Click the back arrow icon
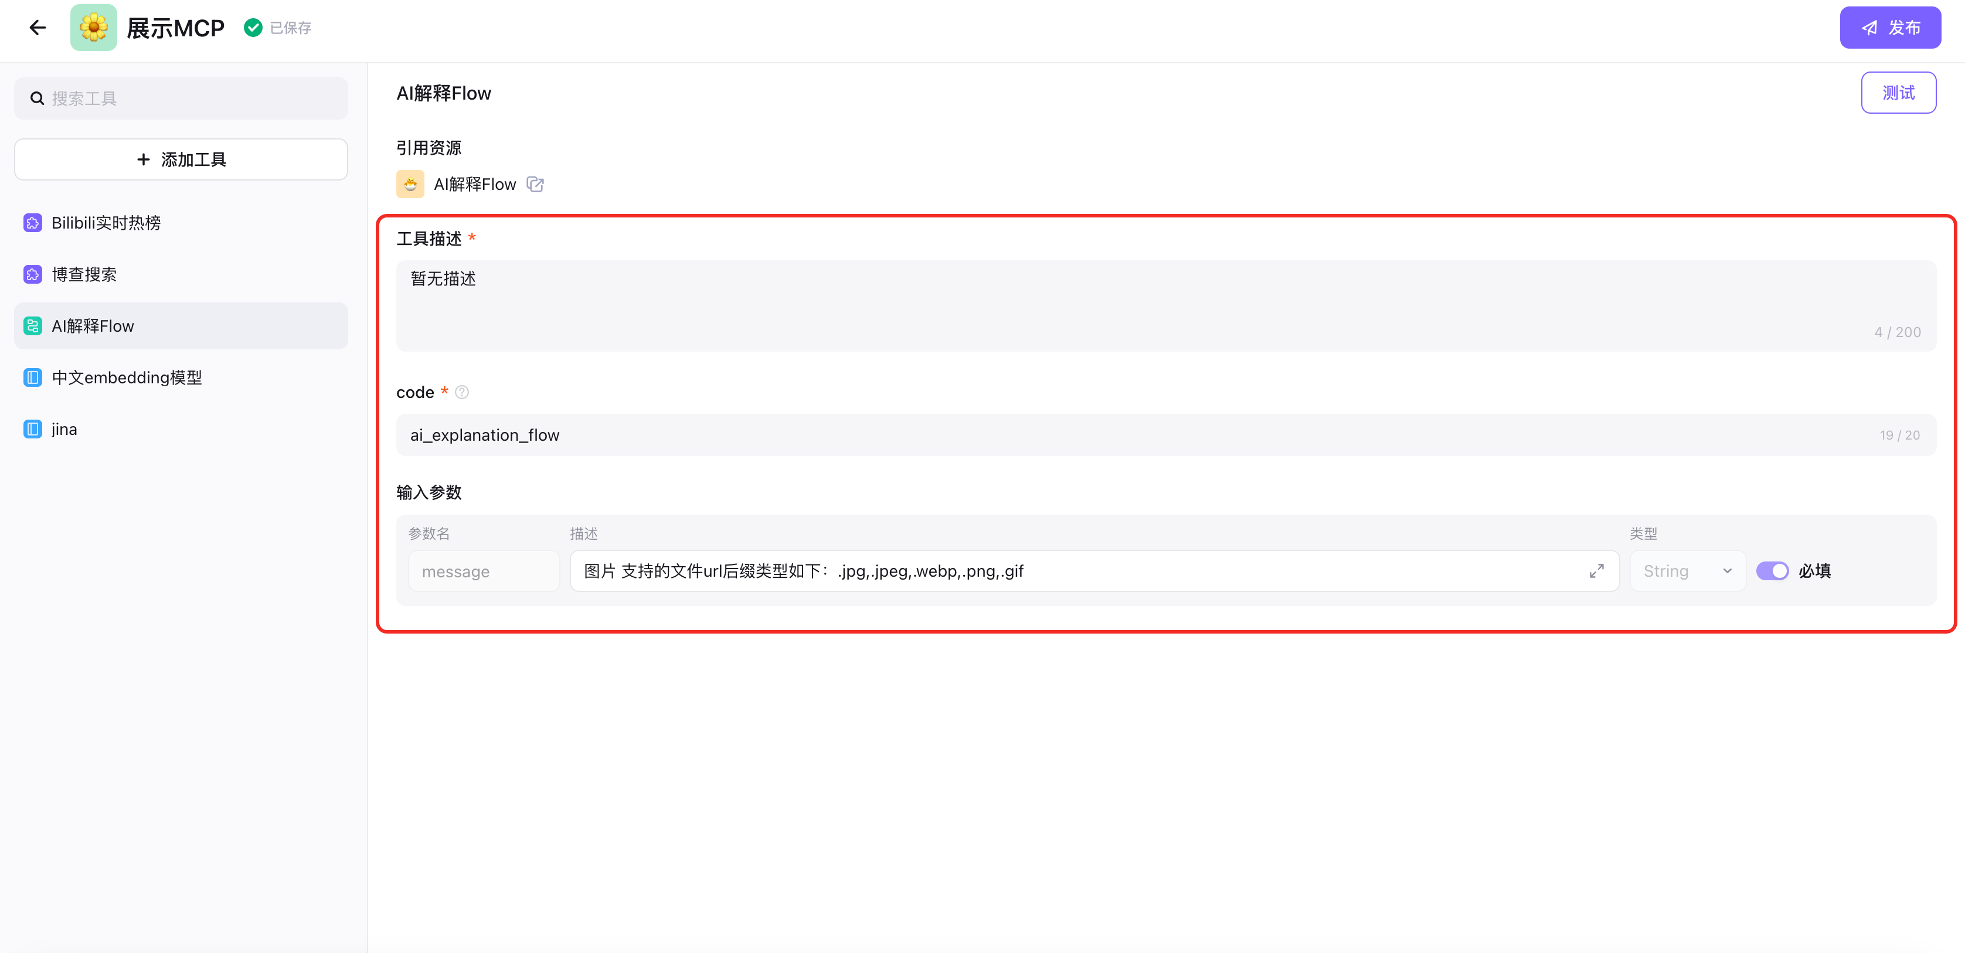1965x953 pixels. point(38,28)
